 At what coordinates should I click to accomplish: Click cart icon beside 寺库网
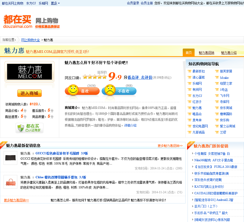click(x=217, y=102)
